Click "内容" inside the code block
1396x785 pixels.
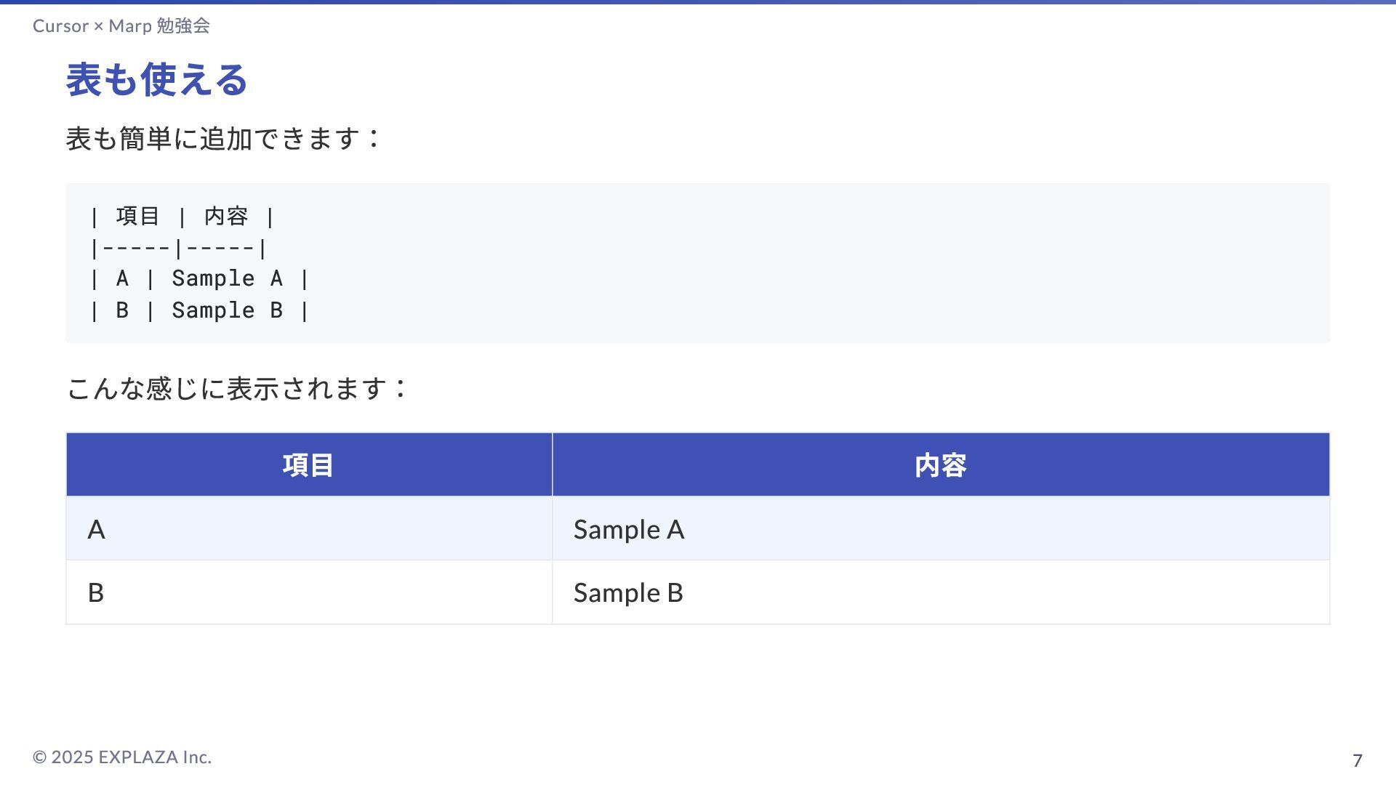pyautogui.click(x=226, y=216)
